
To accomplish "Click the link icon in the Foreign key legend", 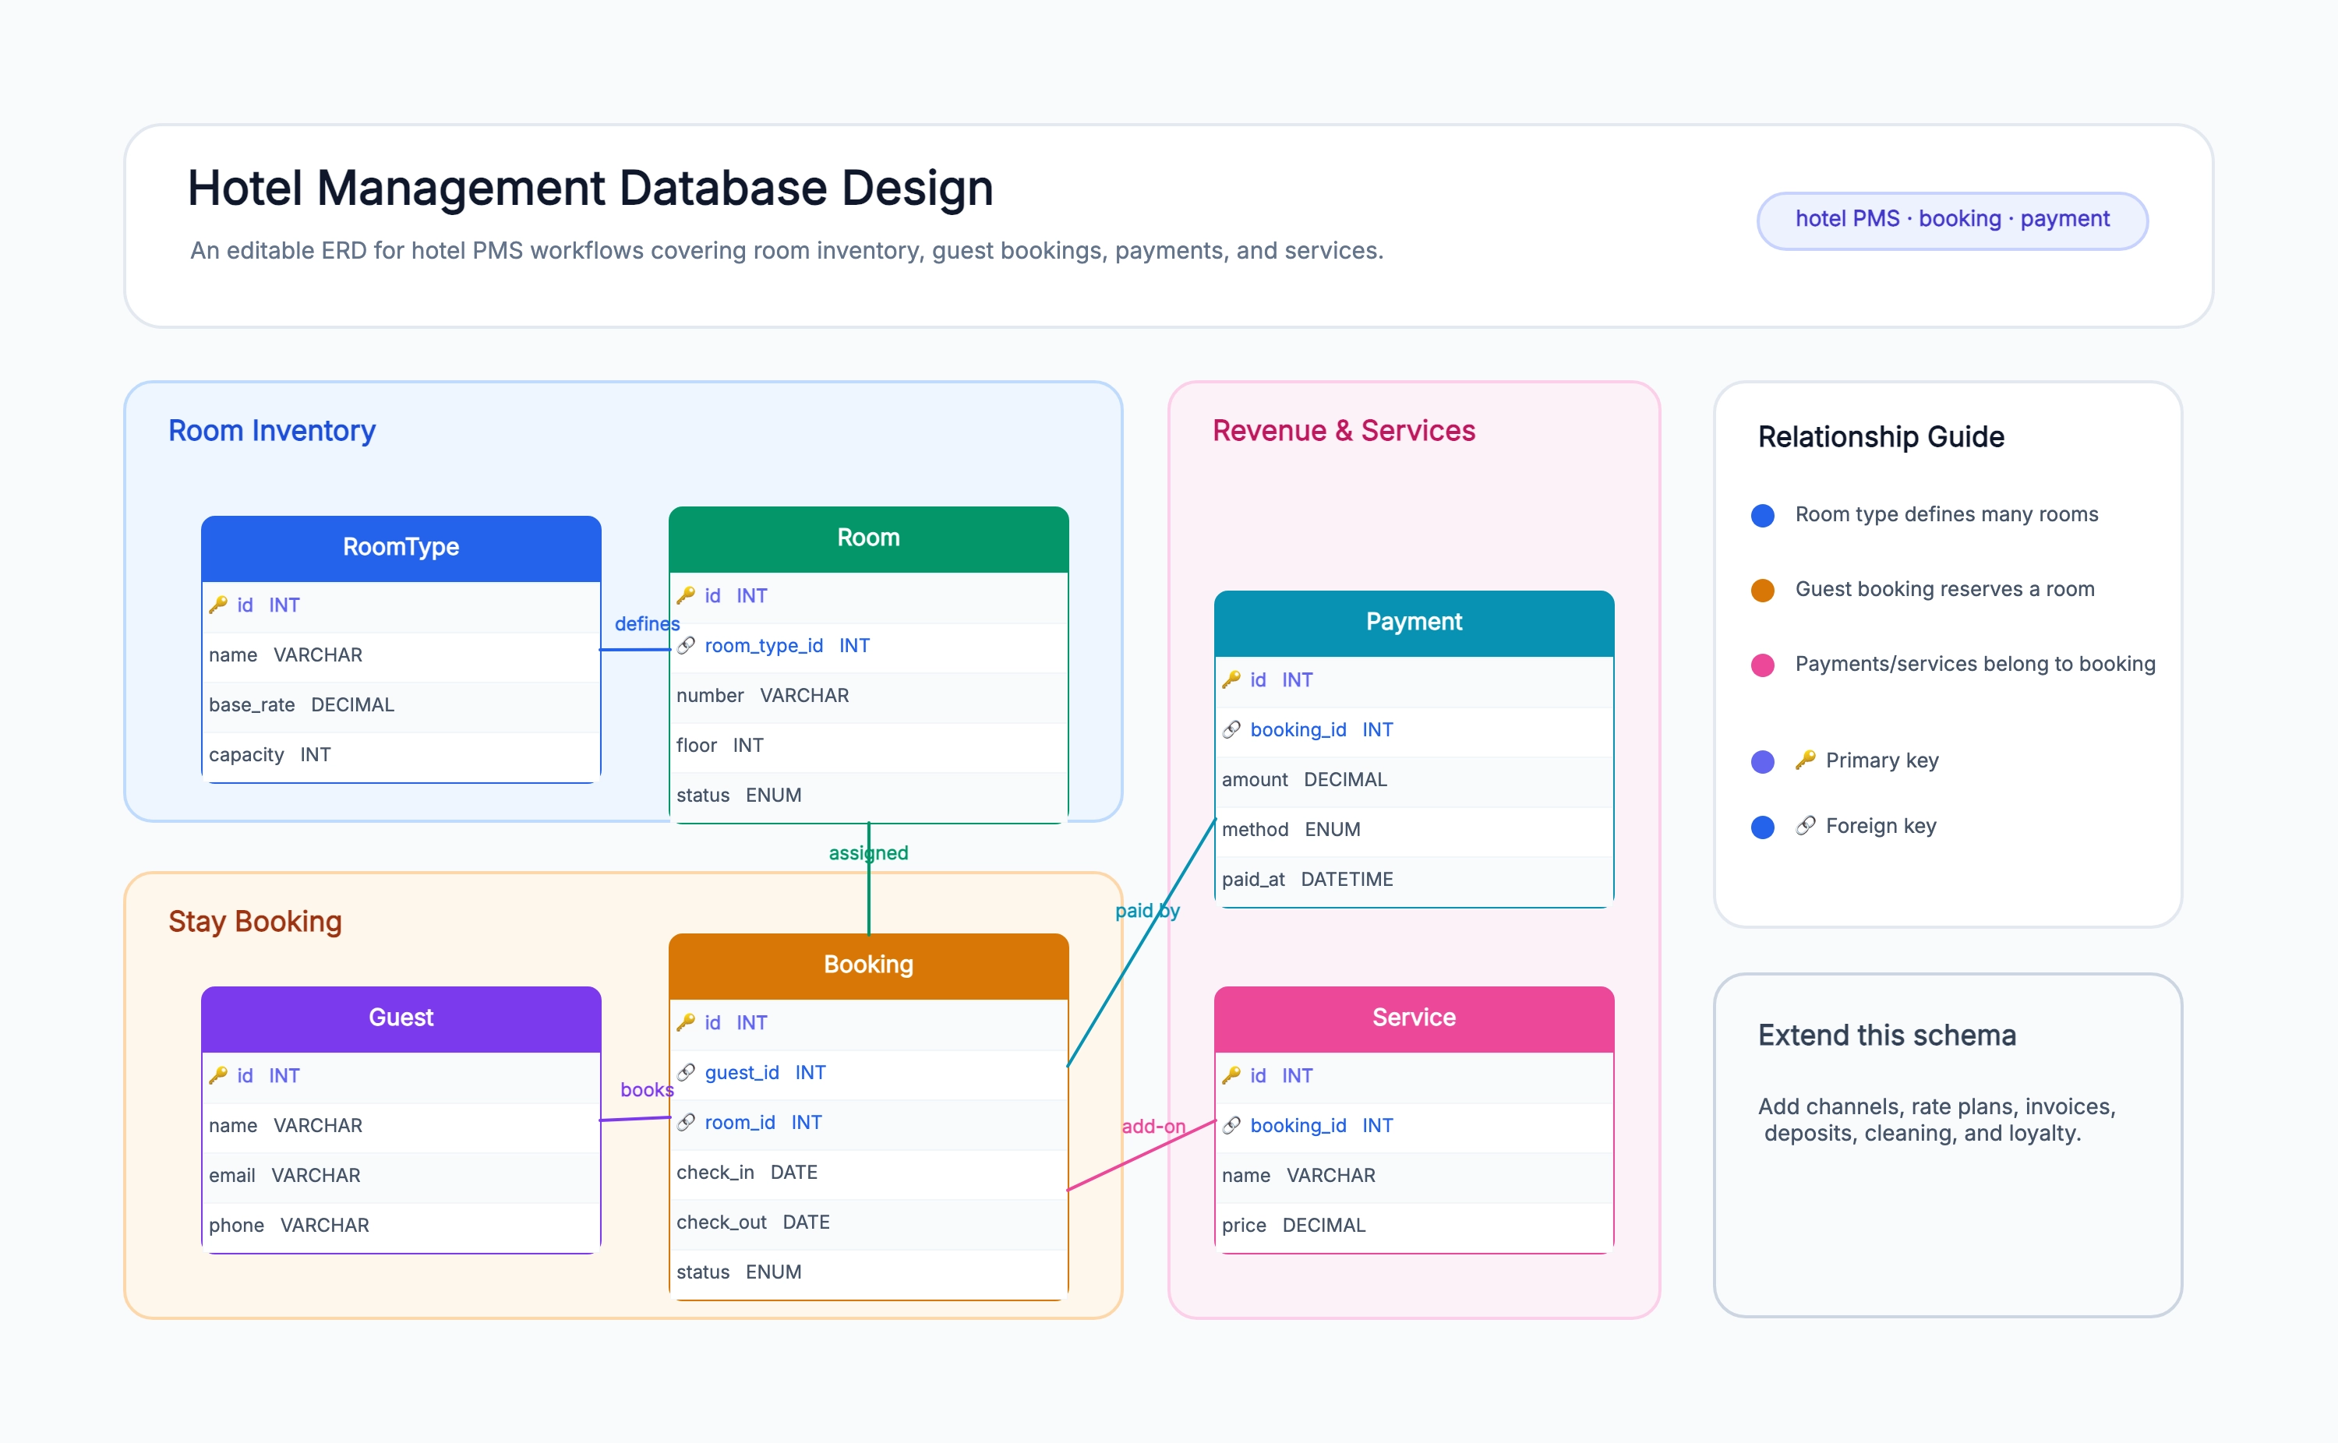I will (1805, 826).
